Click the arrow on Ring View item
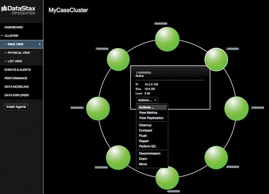This screenshot has height=194, width=269. pos(40,44)
